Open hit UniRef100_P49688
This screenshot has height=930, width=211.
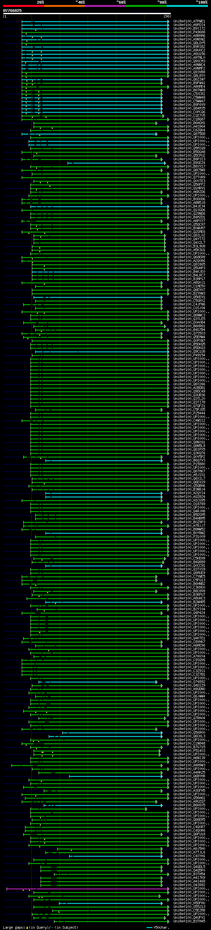point(189,32)
